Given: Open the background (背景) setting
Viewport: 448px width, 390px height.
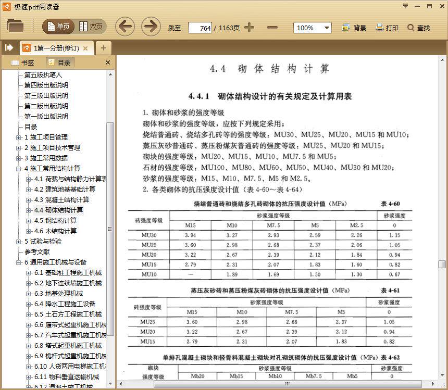Looking at the screenshot, I should (x=354, y=28).
